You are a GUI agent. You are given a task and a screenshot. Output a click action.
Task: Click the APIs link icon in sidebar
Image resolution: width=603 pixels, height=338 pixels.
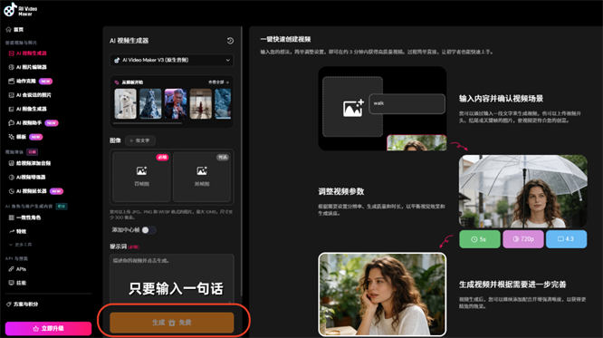click(x=12, y=269)
